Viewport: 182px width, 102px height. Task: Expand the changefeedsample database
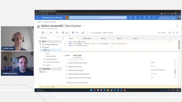tap(41, 44)
